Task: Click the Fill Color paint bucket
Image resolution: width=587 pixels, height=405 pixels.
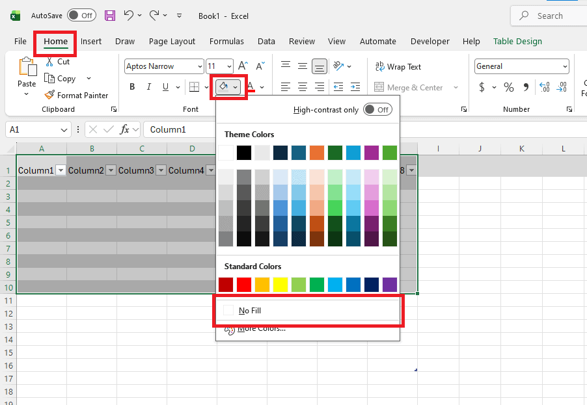Action: [223, 86]
